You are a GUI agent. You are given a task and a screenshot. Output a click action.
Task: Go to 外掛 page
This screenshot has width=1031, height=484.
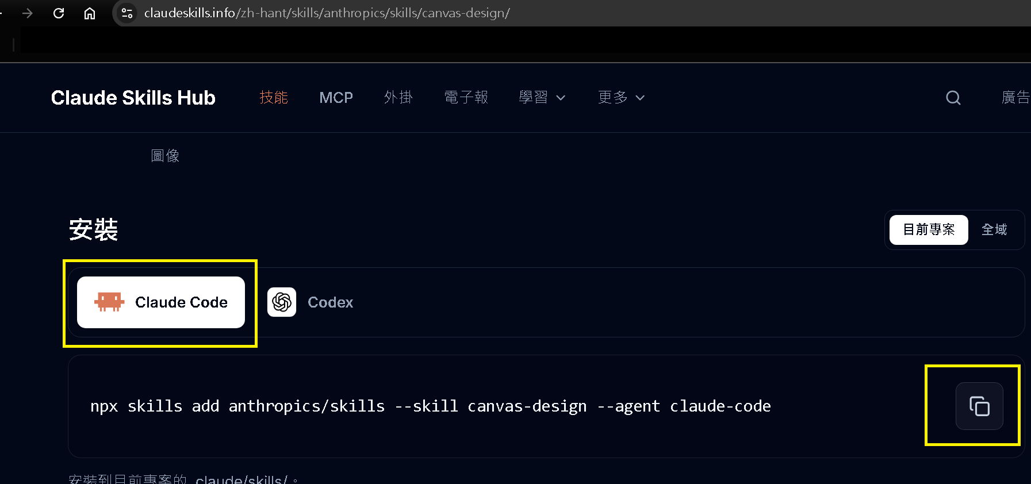click(x=398, y=97)
